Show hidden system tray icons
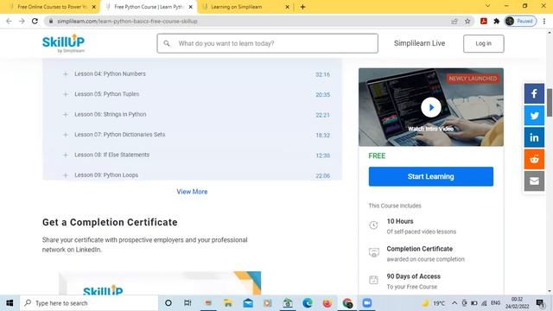The image size is (553, 311). click(454, 303)
